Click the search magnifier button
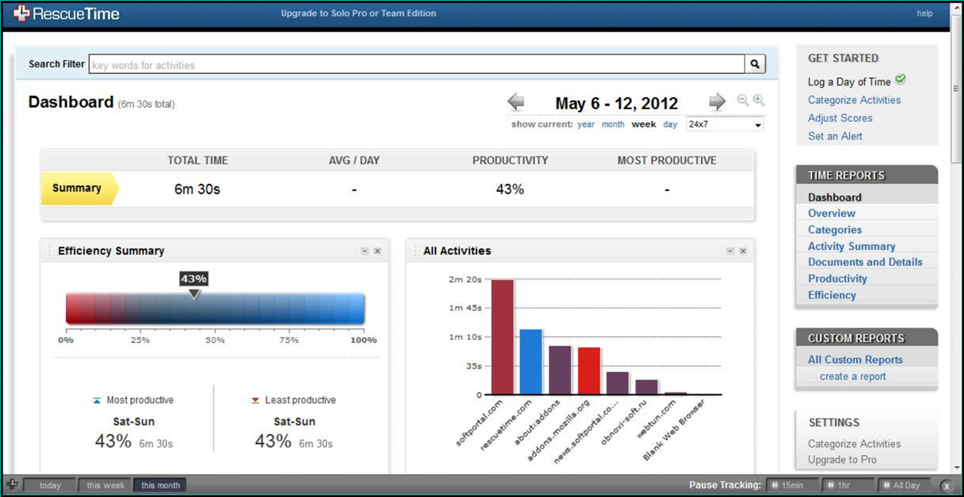The width and height of the screenshot is (964, 497). (x=756, y=63)
